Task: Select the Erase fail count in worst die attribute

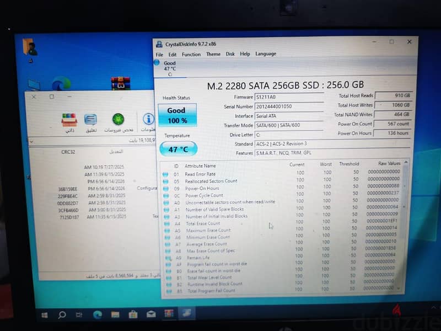Action: pyautogui.click(x=214, y=271)
